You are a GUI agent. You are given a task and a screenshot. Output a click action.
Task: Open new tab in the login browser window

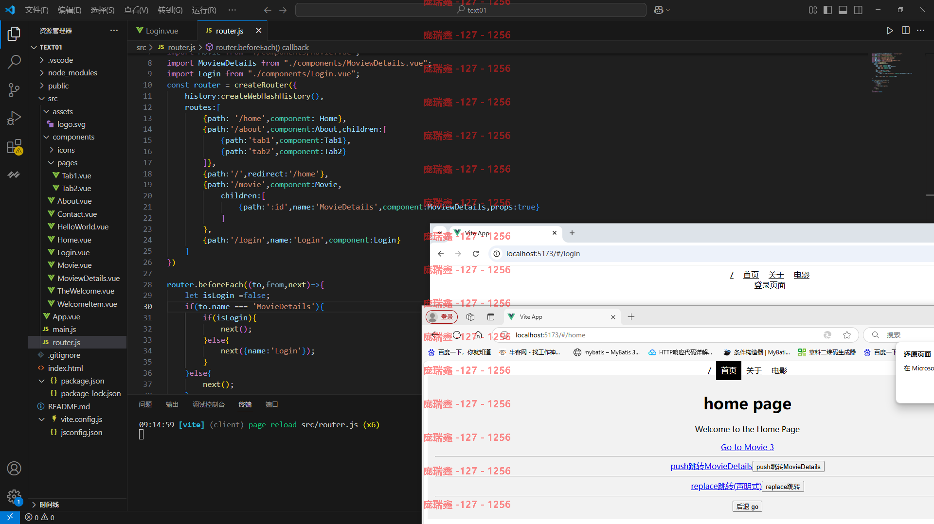point(572,233)
